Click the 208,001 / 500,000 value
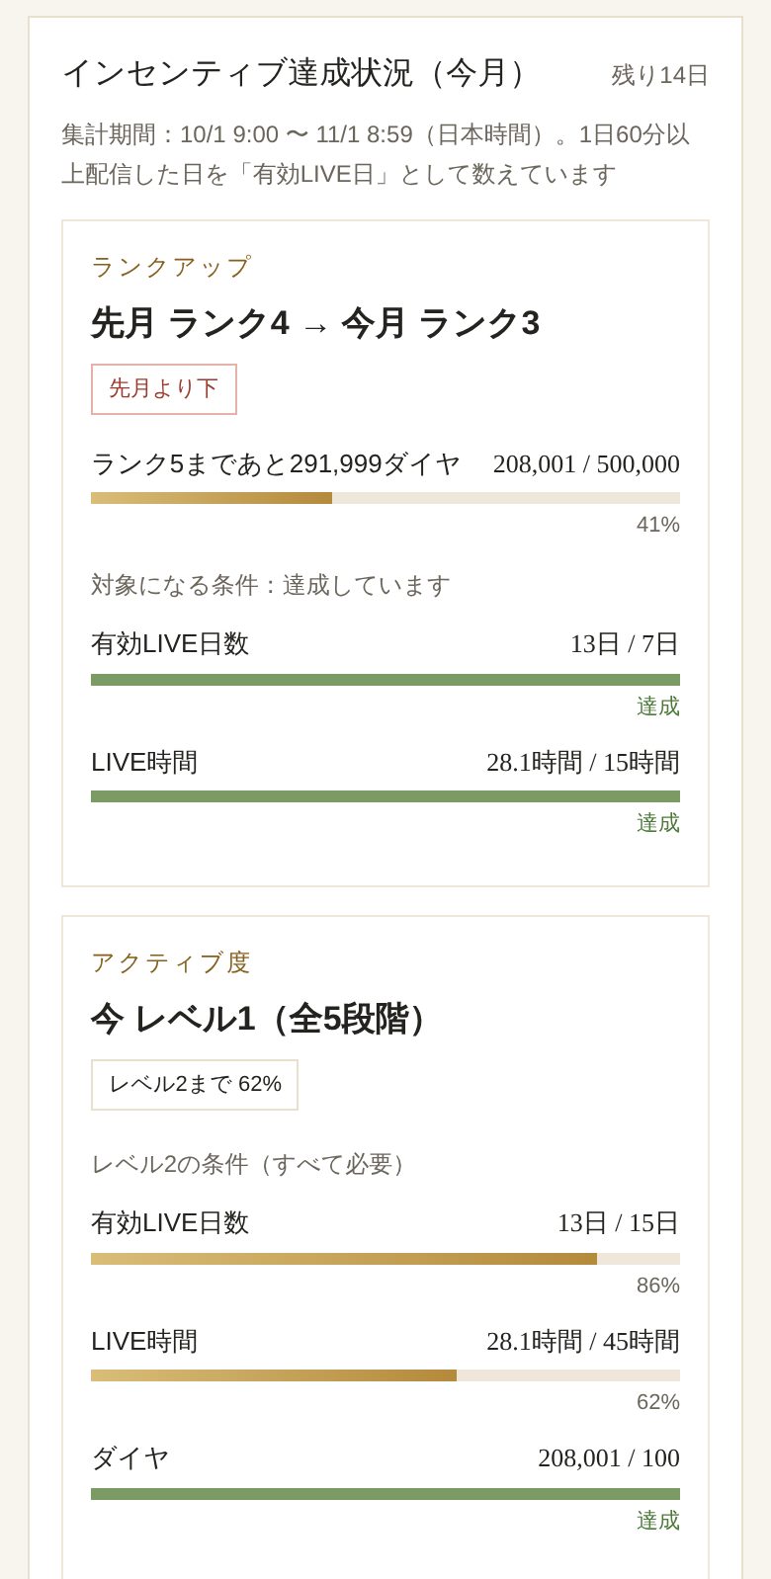The image size is (771, 1579). point(586,463)
